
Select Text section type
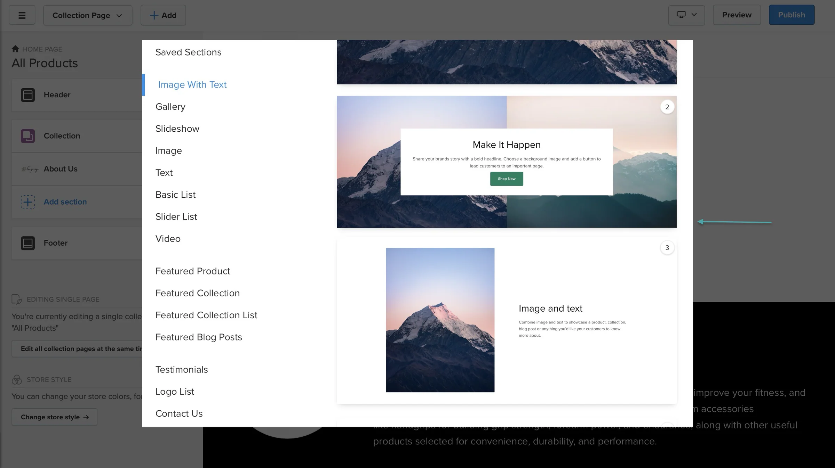164,173
